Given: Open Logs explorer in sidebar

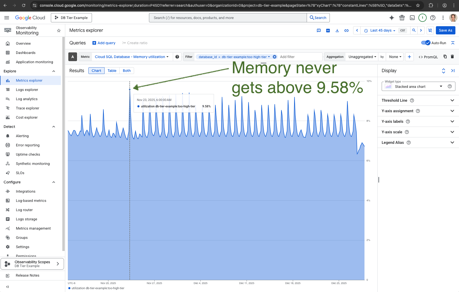Looking at the screenshot, I should pos(27,90).
